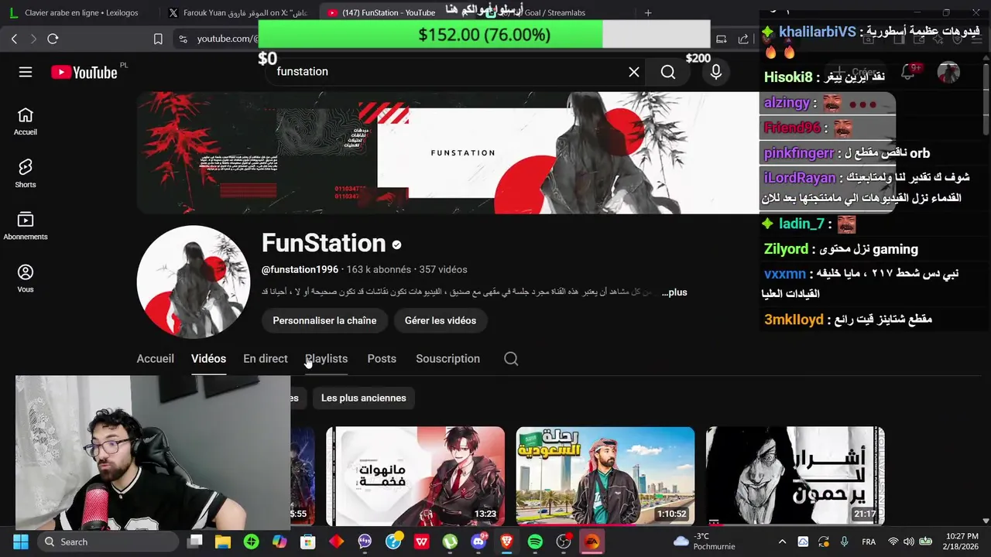Screen dimensions: 991x557
Task: Select the Vidéos channel tab
Action: pos(208,358)
